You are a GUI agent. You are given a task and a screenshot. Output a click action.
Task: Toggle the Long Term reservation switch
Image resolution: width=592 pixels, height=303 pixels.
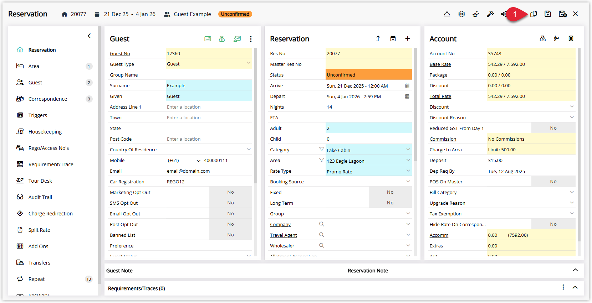click(x=390, y=203)
